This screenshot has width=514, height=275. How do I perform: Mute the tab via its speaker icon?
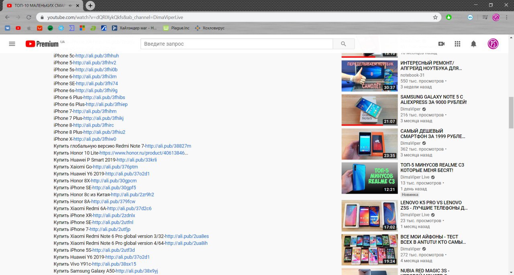71,6
